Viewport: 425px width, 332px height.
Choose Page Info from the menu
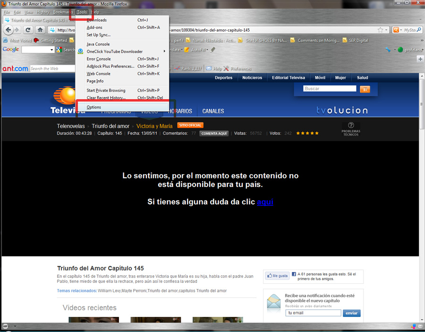coord(122,81)
